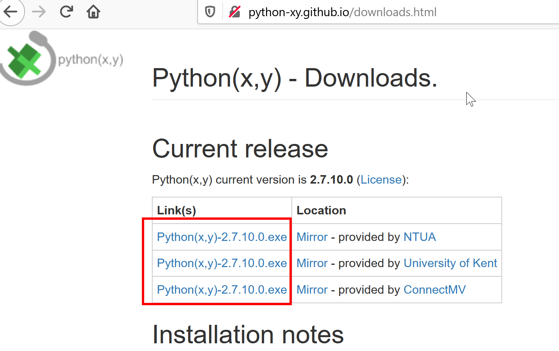Reload the current page
The image size is (559, 351).
pos(67,12)
